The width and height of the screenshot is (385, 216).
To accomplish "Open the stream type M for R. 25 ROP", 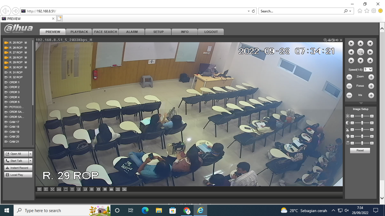I will (26, 43).
